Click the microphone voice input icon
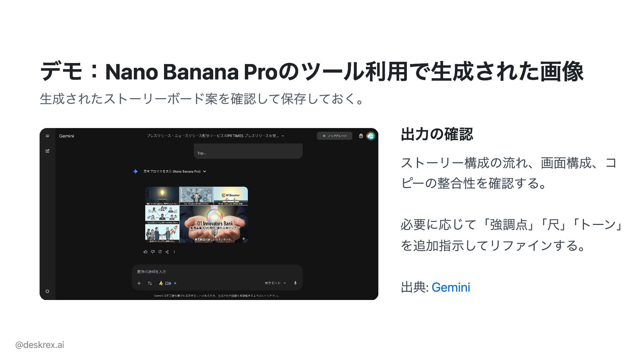Viewport: 644px width, 362px height. (295, 283)
